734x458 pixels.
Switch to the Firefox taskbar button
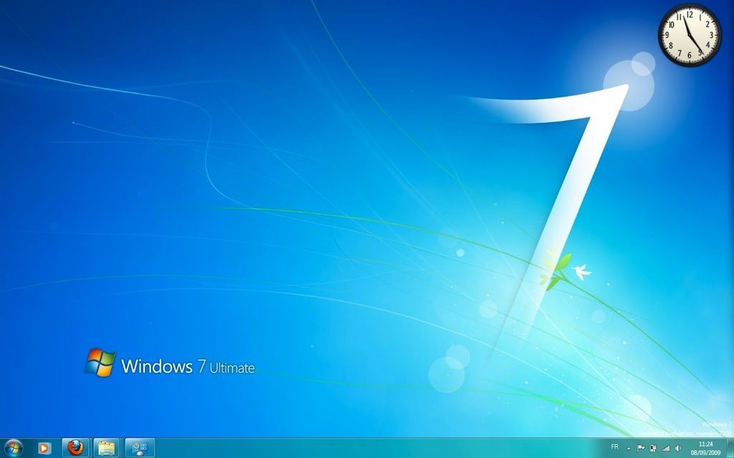pos(75,448)
